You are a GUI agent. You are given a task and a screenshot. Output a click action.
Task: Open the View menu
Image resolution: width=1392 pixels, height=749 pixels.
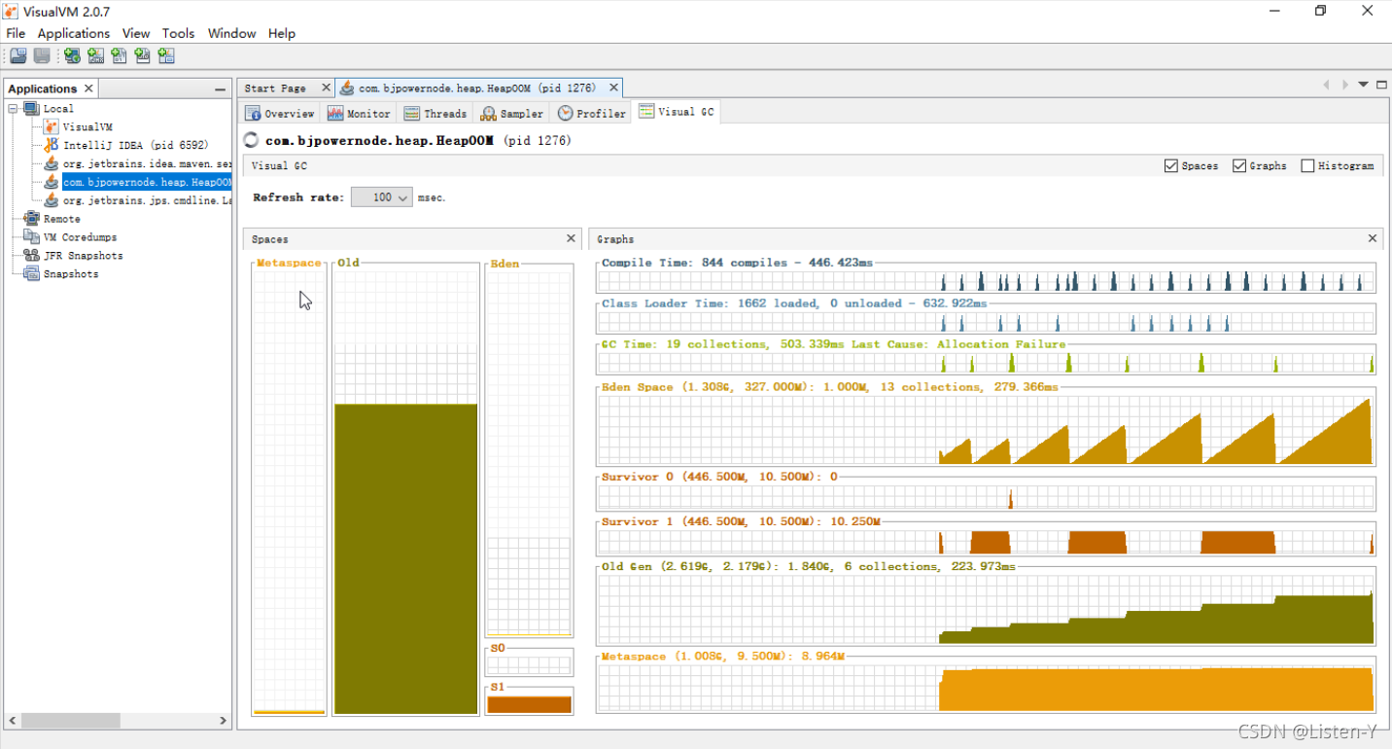pos(136,33)
